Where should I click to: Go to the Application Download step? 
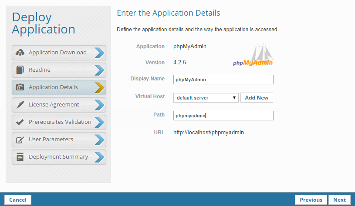pyautogui.click(x=57, y=53)
